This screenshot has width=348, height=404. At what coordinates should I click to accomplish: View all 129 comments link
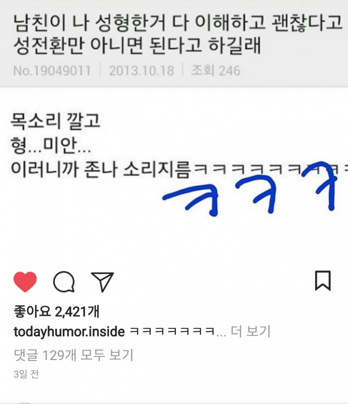(x=74, y=355)
